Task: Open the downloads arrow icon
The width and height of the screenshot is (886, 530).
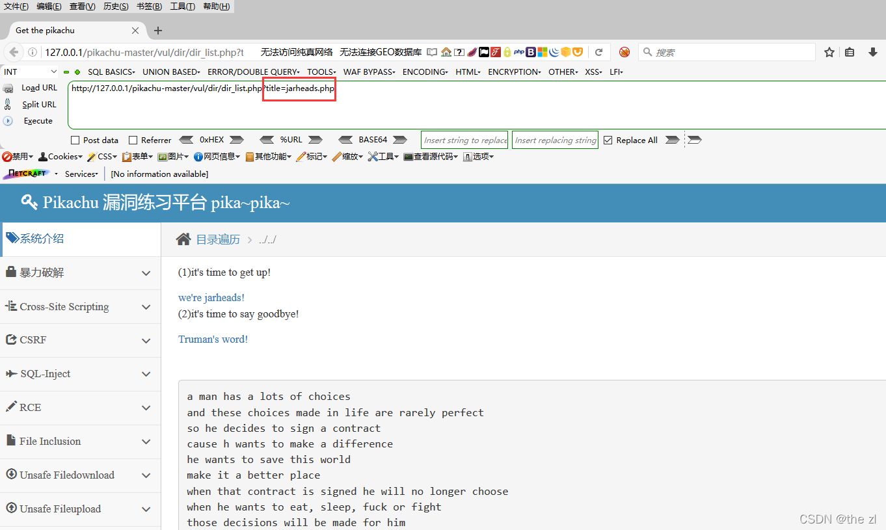Action: (874, 52)
